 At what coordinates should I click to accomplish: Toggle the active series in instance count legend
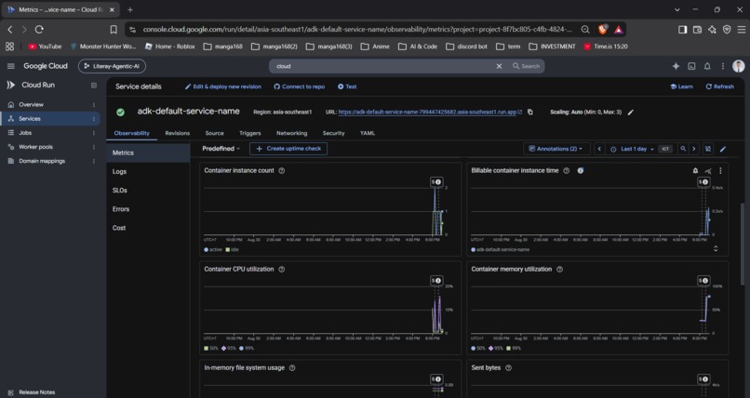tap(213, 249)
